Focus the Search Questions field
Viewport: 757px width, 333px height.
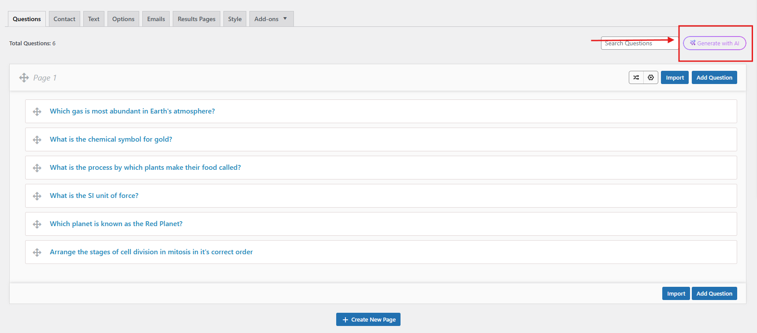pyautogui.click(x=639, y=43)
